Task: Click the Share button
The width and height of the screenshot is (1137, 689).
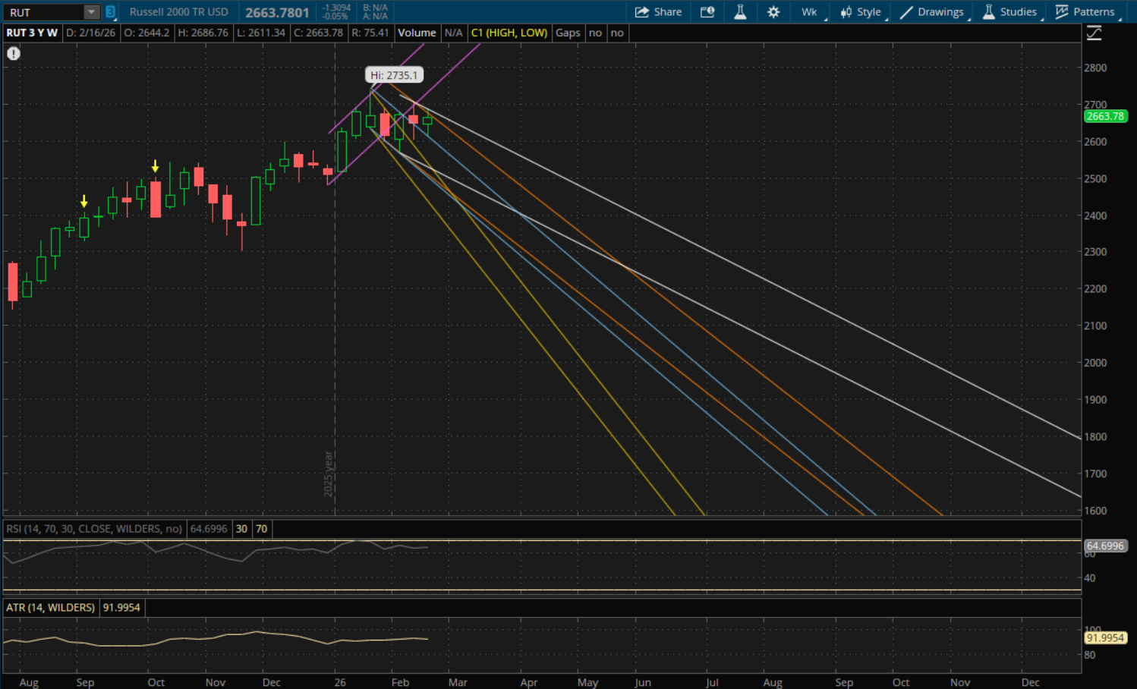Action: click(658, 12)
